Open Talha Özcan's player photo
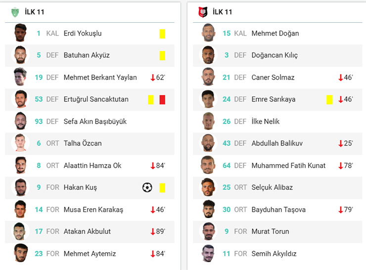Viewport: 366px width, 270px height. point(20,143)
